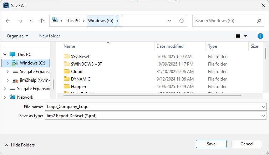Refresh the Windows (C:) folder listing
Viewport: 269px width, 155px height.
pyautogui.click(x=182, y=21)
